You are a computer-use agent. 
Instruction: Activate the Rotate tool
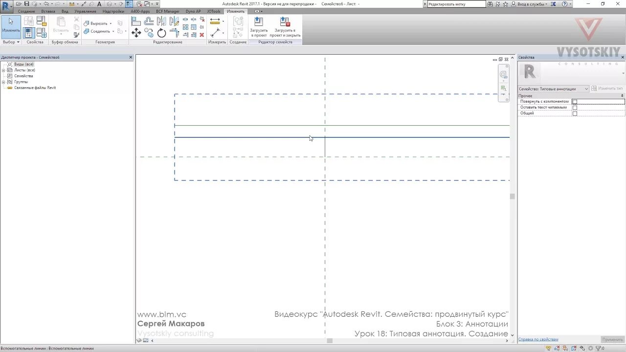click(161, 33)
